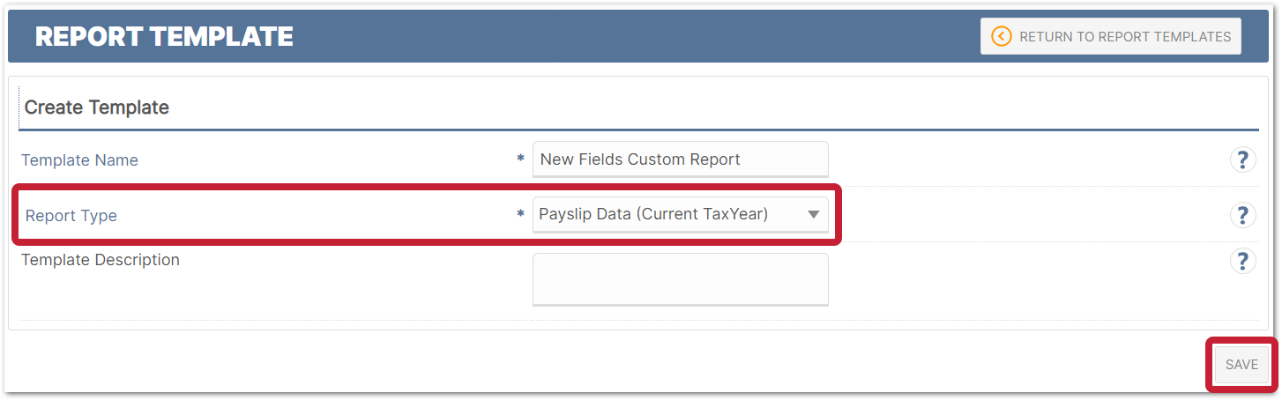This screenshot has width=1282, height=400.
Task: Open the Report Type dropdown
Action: click(681, 214)
